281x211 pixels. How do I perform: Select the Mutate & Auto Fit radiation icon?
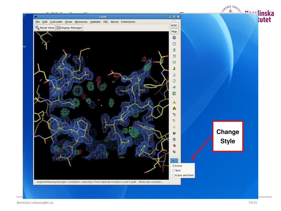[174, 109]
